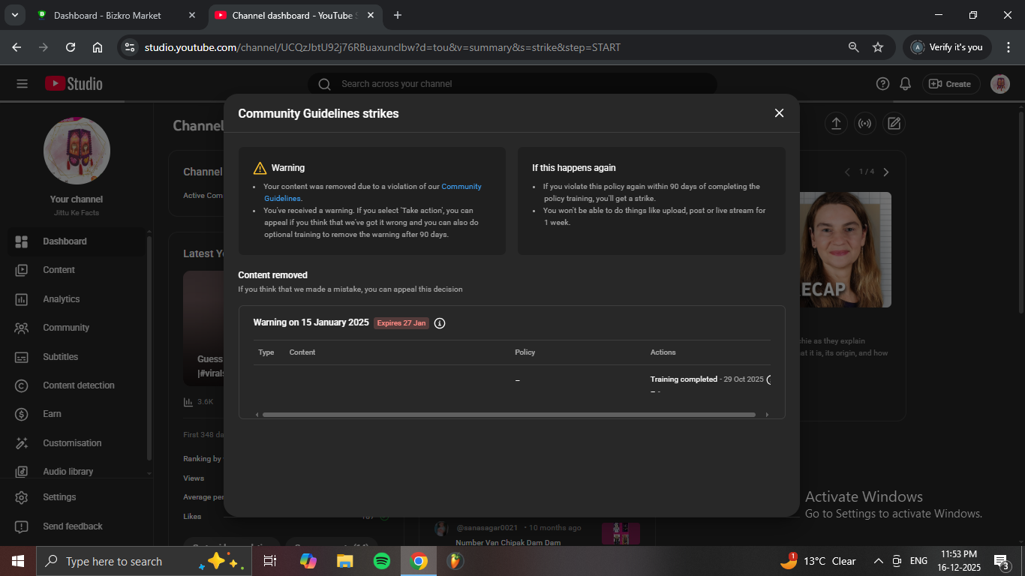Open the Community Guidelines link
This screenshot has width=1025, height=576.
(461, 187)
